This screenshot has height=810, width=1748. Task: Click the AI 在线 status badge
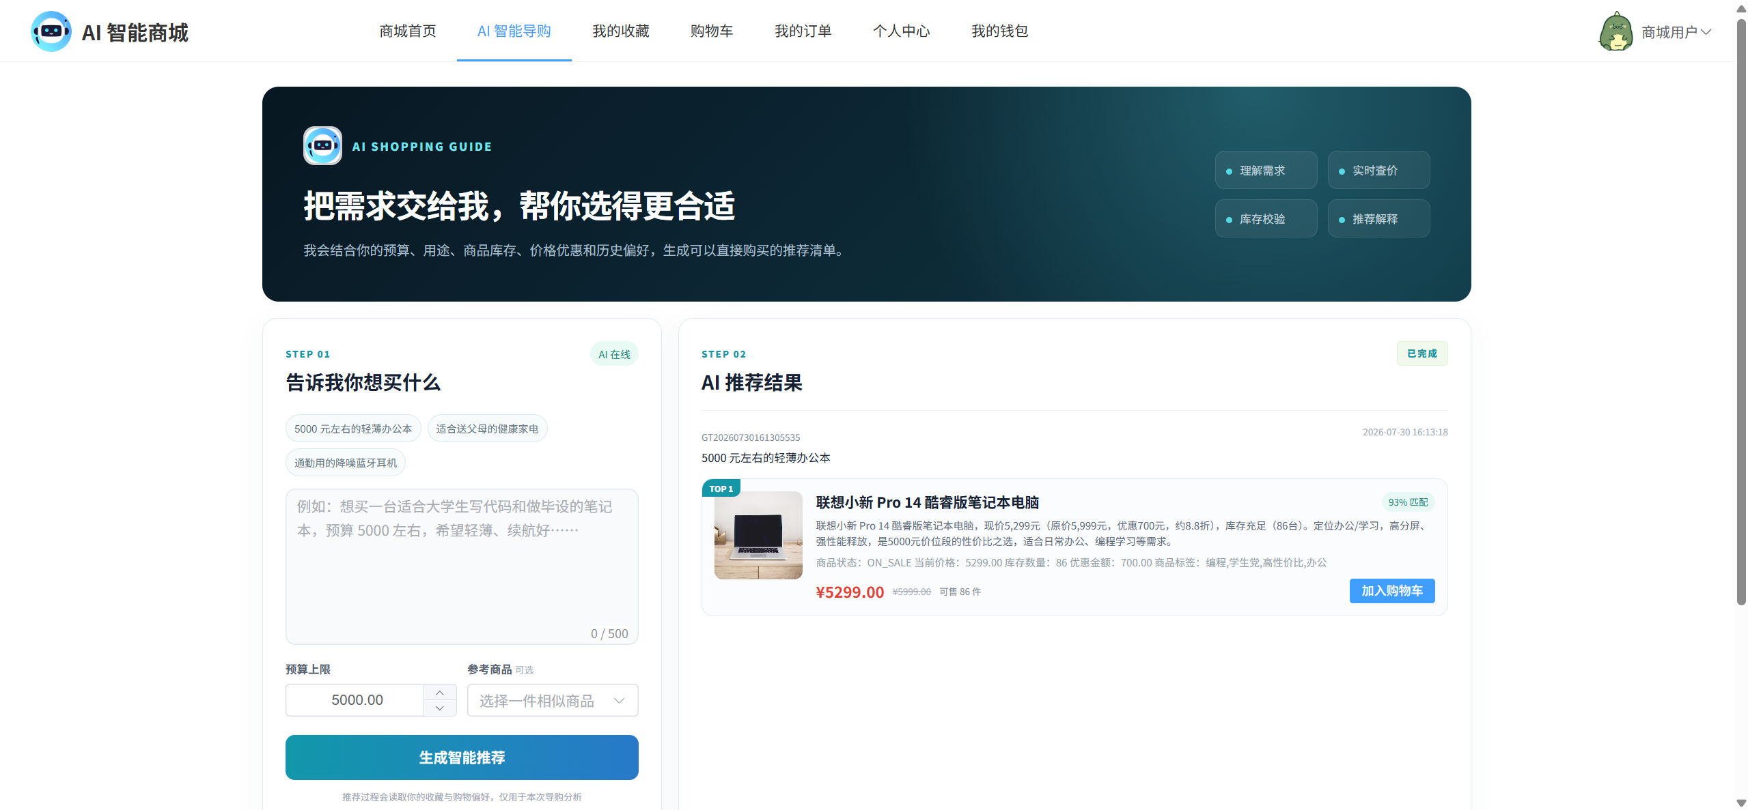click(614, 354)
